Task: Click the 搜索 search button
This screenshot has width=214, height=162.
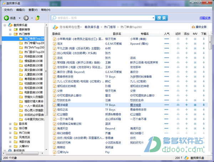Action: [161, 18]
